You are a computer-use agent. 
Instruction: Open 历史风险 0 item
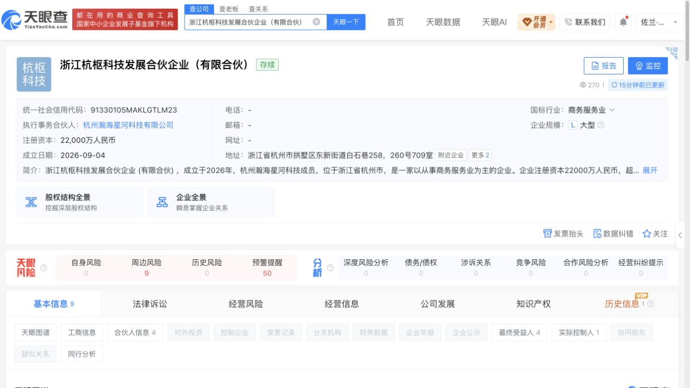point(207,267)
